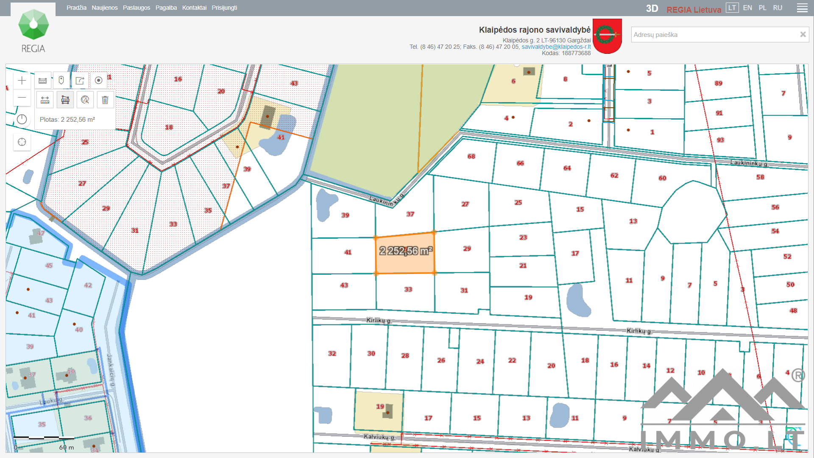
Task: Zoom in the map with plus button
Action: pos(22,81)
